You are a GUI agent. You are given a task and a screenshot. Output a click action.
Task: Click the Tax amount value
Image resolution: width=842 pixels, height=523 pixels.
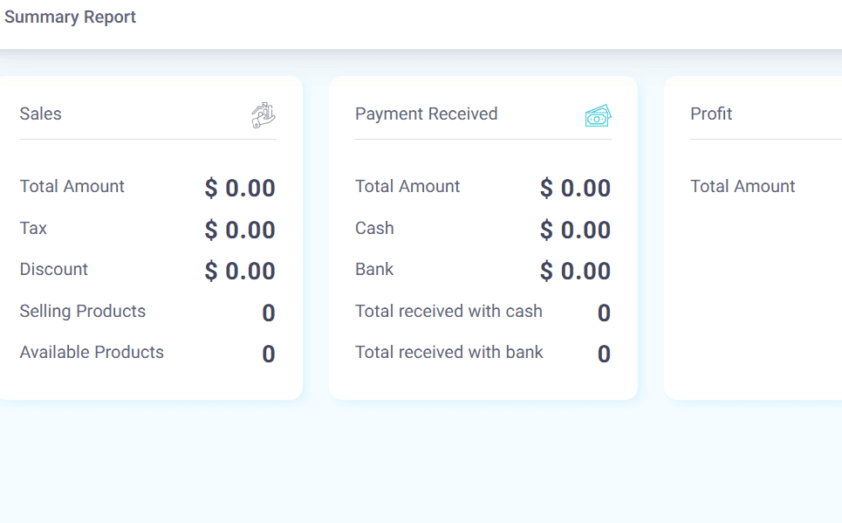tap(240, 230)
